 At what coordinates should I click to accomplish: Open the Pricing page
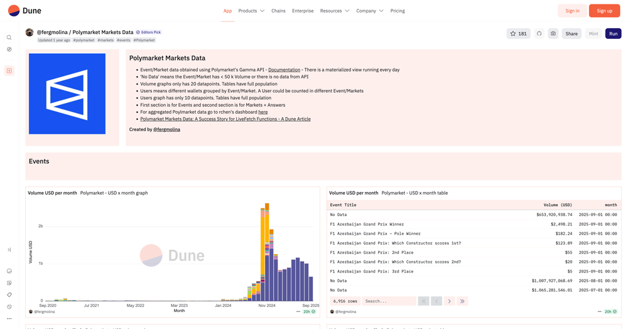[398, 11]
